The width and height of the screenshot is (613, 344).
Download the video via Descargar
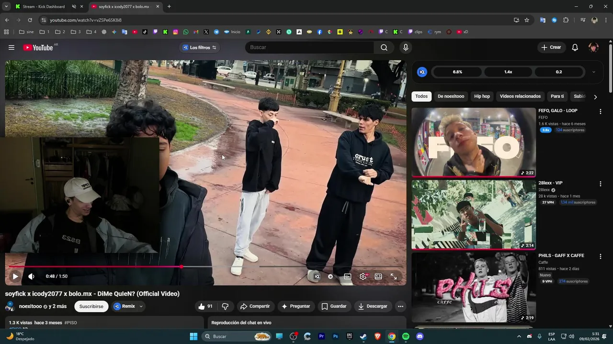click(373, 306)
